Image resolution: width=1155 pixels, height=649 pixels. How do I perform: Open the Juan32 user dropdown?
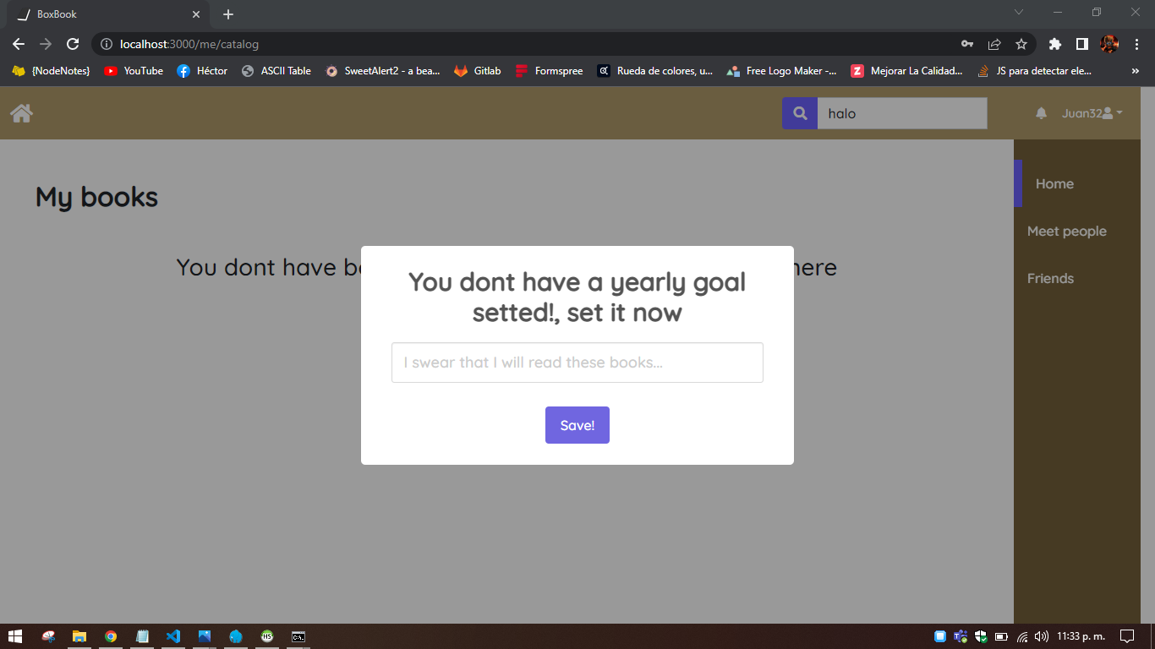[x=1092, y=113]
